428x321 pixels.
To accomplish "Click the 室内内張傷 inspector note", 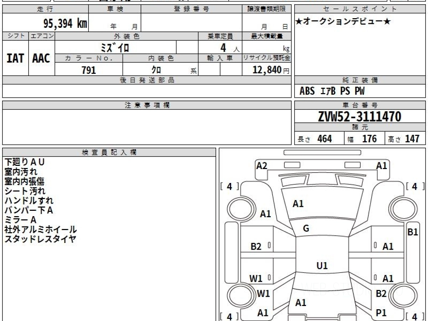I will [24, 181].
